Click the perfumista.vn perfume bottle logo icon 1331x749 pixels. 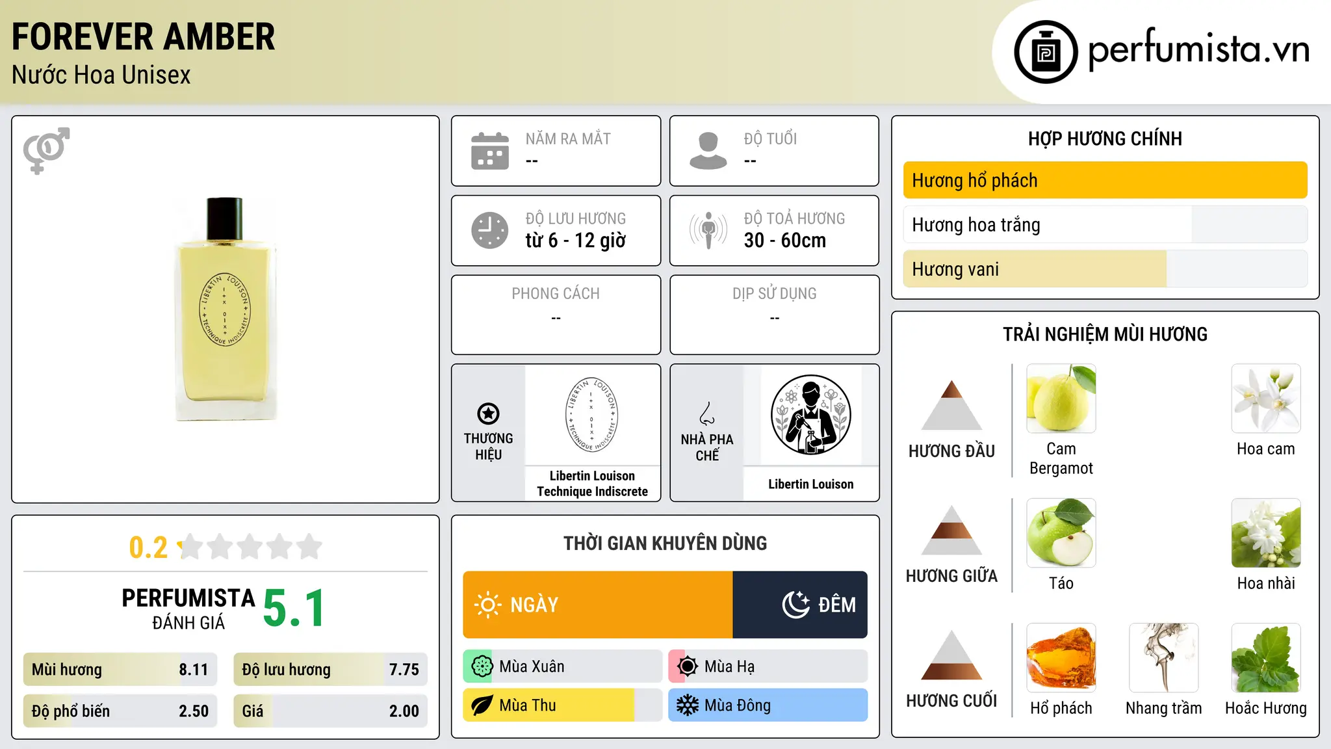click(x=1046, y=52)
